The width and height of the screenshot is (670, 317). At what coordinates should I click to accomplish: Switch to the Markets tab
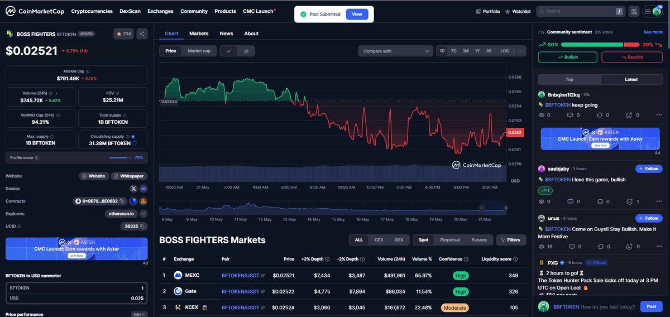pyautogui.click(x=199, y=33)
